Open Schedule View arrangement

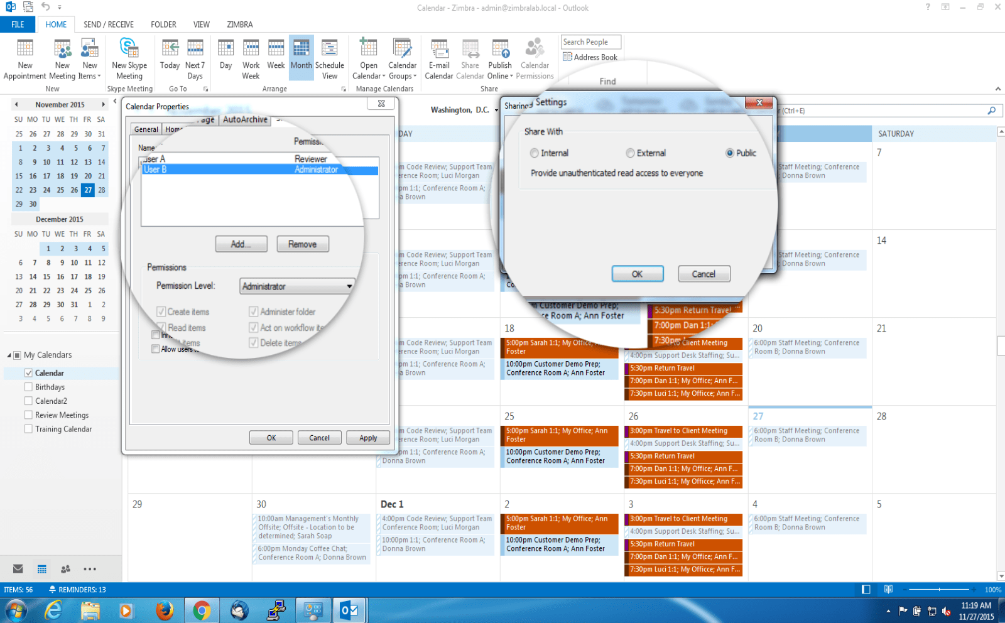[330, 59]
